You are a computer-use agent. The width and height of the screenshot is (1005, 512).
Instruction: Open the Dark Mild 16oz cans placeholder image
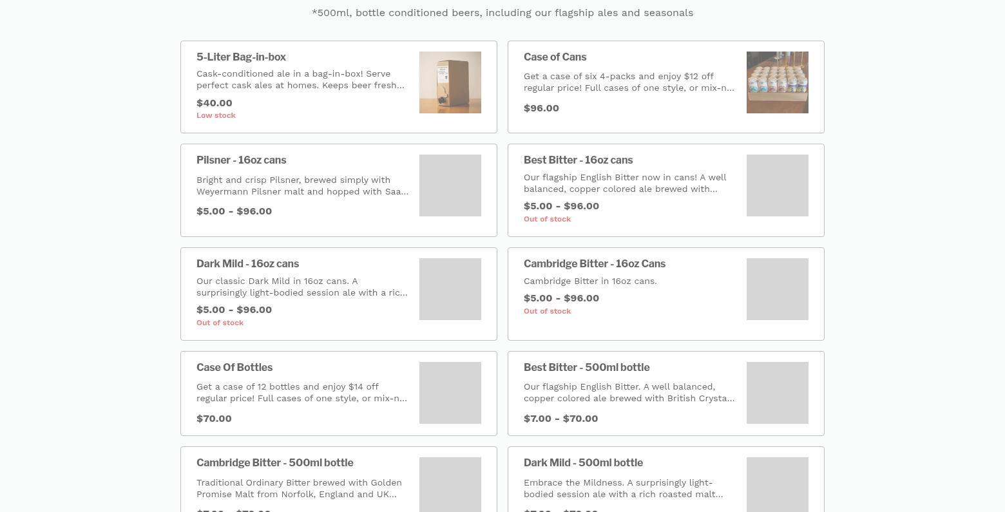450,289
